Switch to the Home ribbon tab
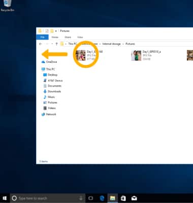Image resolution: width=193 pixels, height=203 pixels. pos(55,37)
